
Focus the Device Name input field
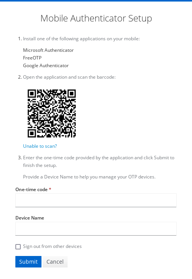(96, 229)
